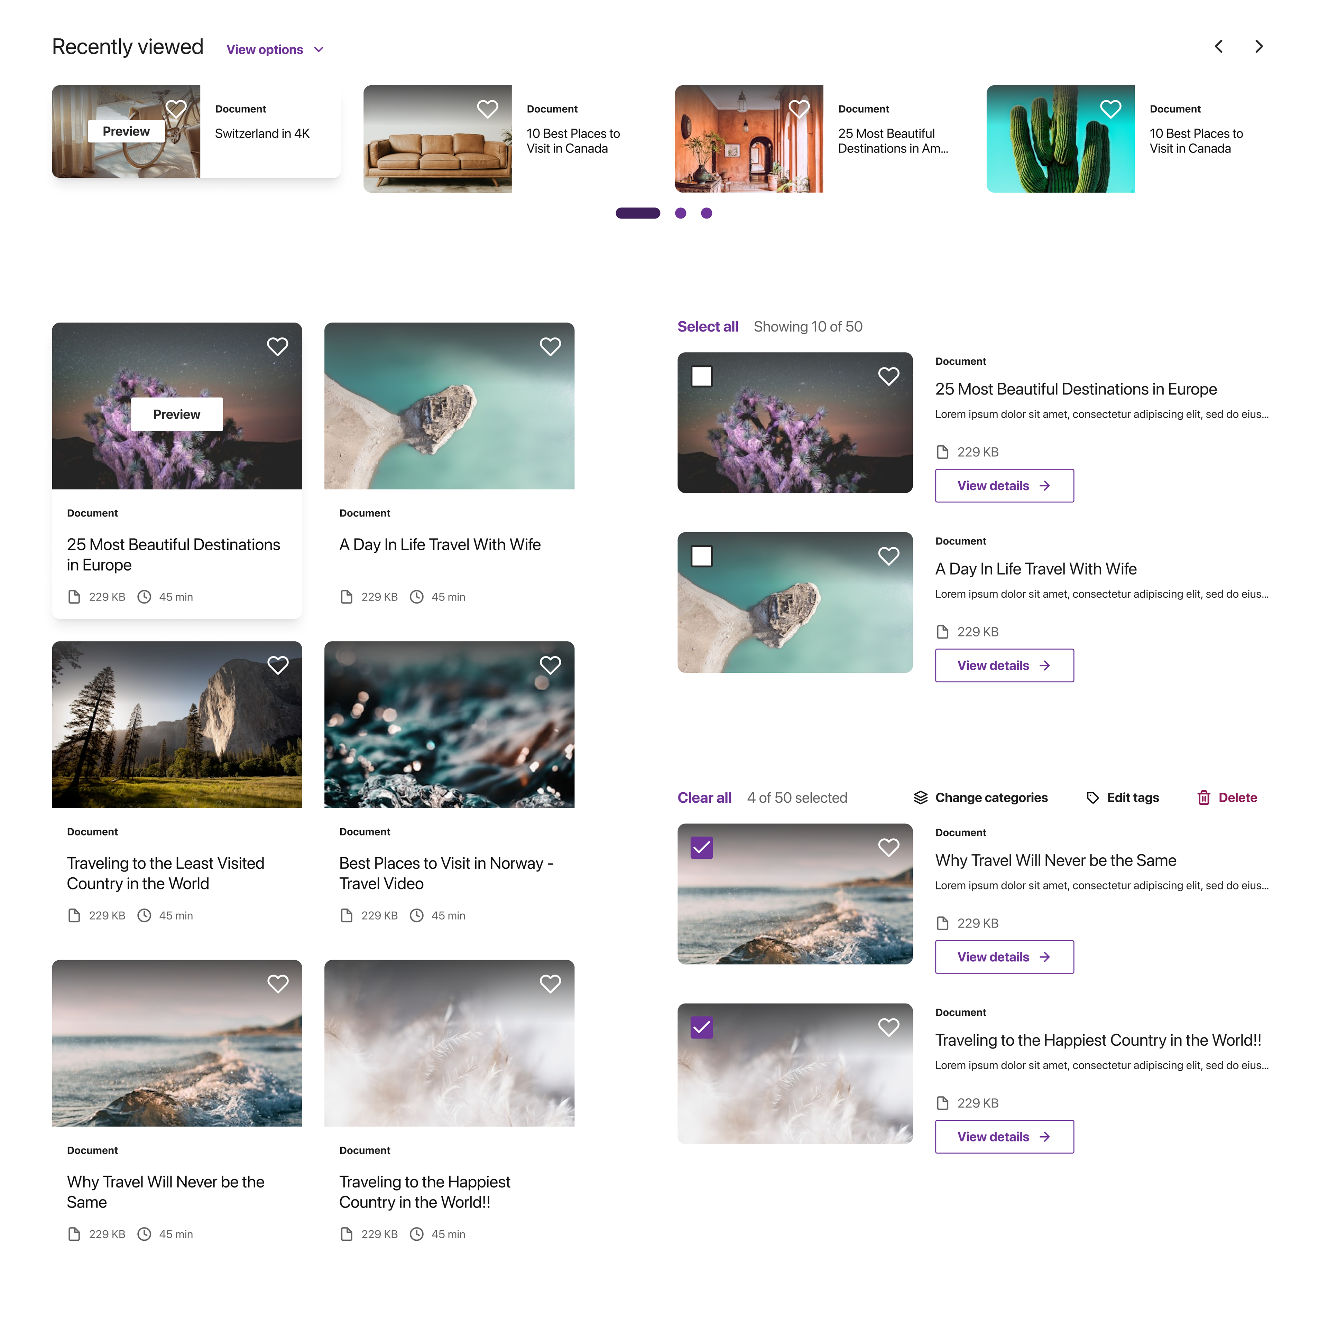Click Select all link
The width and height of the screenshot is (1328, 1343).
[707, 327]
